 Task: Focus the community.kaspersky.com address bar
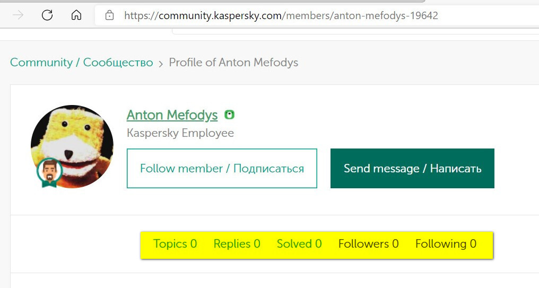(x=281, y=15)
